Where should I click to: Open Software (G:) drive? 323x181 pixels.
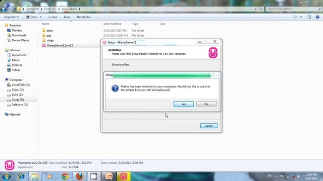click(x=20, y=105)
